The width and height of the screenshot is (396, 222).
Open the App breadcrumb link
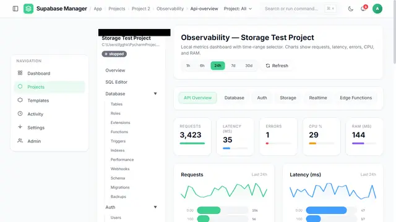98,9
